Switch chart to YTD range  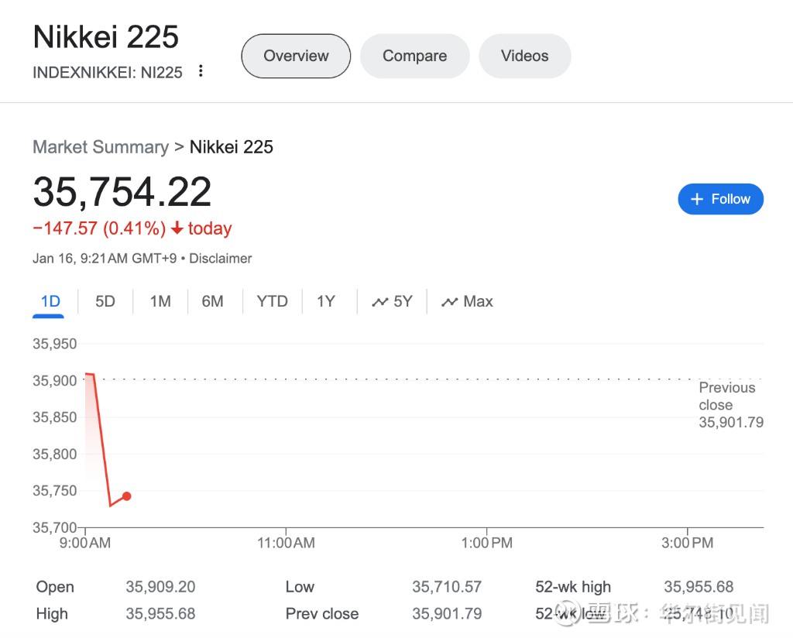coord(272,301)
